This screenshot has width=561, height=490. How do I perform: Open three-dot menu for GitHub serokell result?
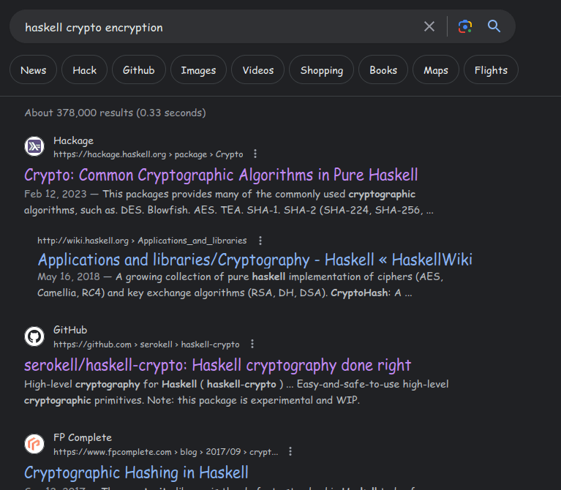252,344
